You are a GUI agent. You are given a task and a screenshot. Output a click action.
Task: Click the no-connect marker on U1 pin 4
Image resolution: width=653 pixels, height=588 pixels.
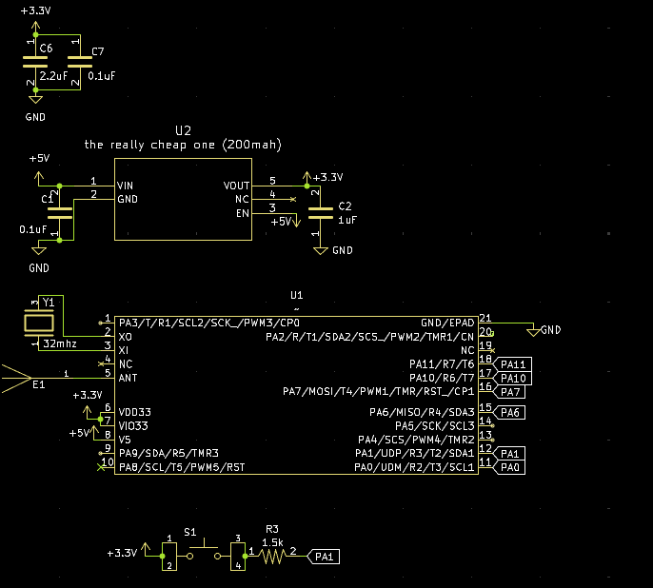tap(101, 364)
